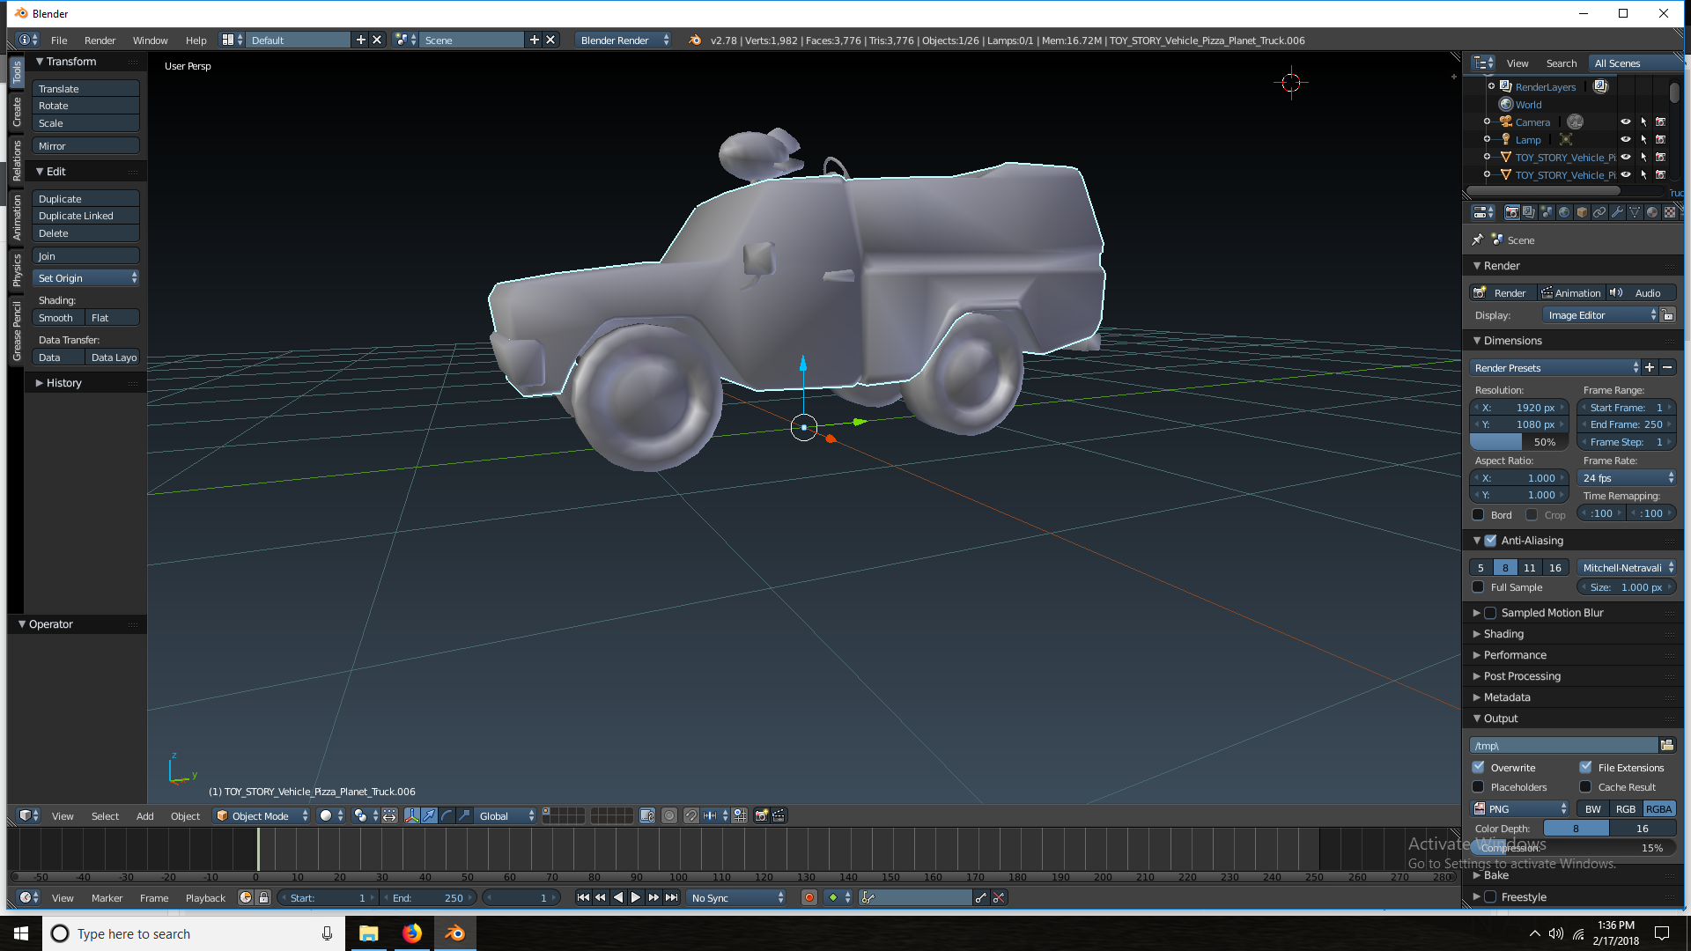The height and width of the screenshot is (951, 1691).
Task: Select the rotate manipulator arc icon
Action: pyautogui.click(x=447, y=815)
